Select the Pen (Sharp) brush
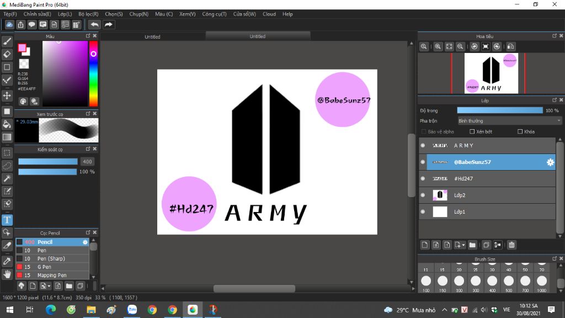The image size is (565, 318). coord(52,258)
